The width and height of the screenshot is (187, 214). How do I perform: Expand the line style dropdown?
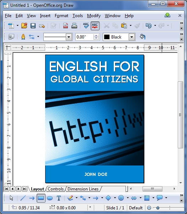[x=69, y=37]
